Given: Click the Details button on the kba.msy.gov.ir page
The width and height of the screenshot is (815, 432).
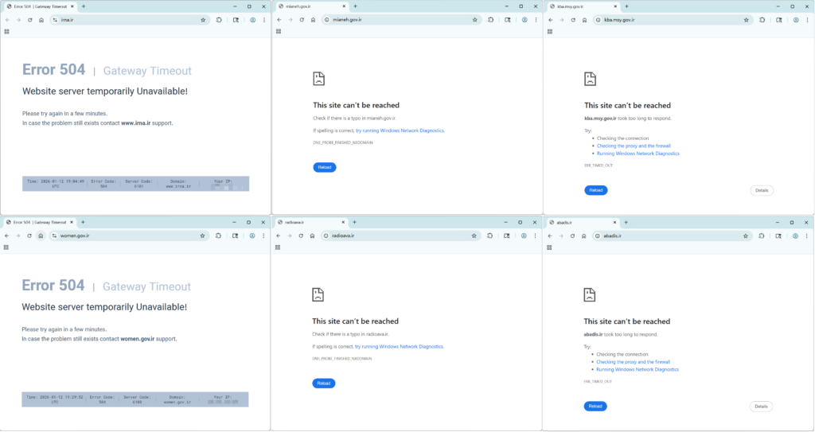Looking at the screenshot, I should point(762,190).
